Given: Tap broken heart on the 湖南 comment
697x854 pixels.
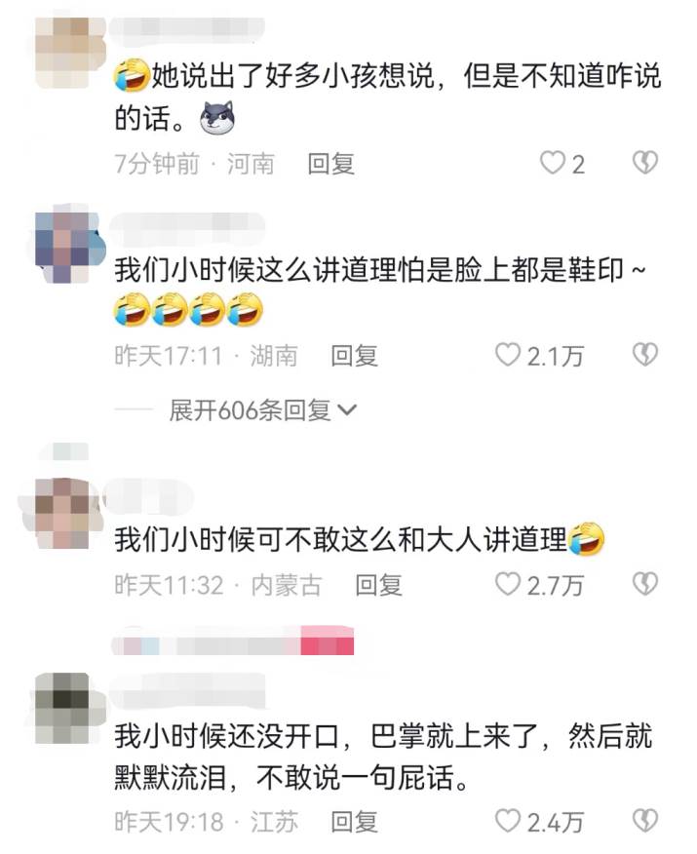Looking at the screenshot, I should [x=645, y=355].
